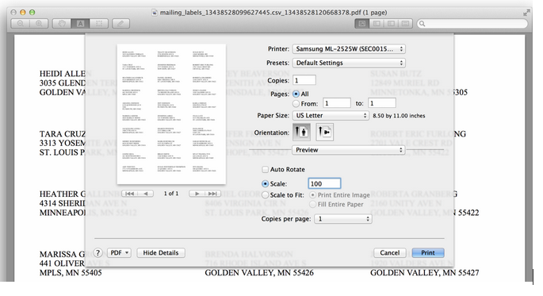Click the zoom in magnifier icon

pos(39,24)
